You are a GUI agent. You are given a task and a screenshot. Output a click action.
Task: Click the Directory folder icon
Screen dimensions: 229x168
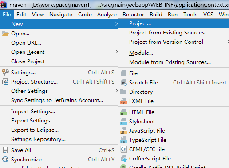click(123, 92)
